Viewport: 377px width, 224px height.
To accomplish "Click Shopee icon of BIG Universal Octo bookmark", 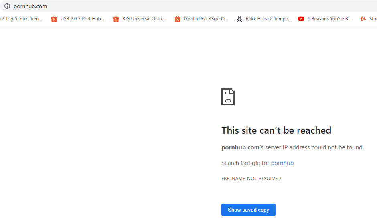I will point(116,19).
